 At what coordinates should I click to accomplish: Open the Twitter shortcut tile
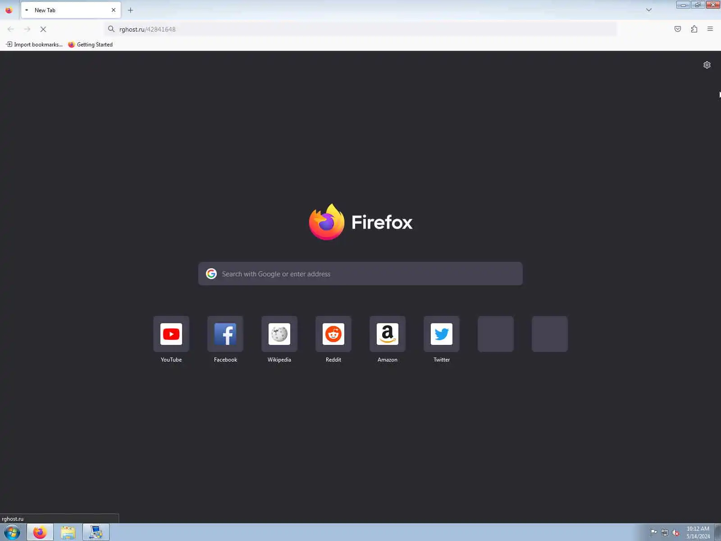click(442, 334)
